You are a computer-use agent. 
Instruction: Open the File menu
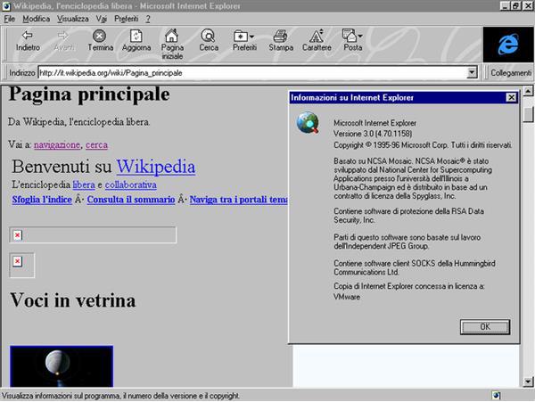click(9, 19)
